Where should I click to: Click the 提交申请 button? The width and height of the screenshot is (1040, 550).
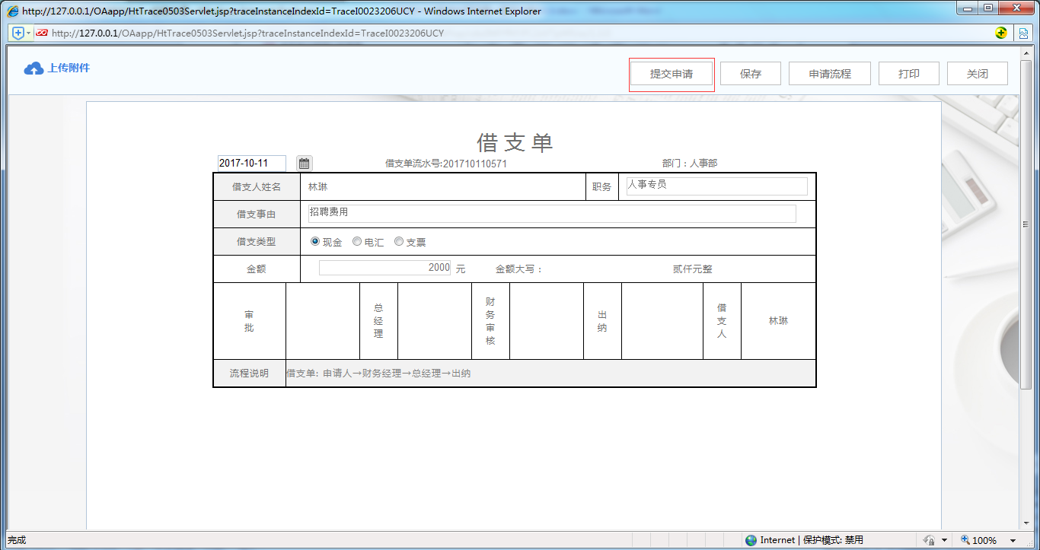point(672,73)
